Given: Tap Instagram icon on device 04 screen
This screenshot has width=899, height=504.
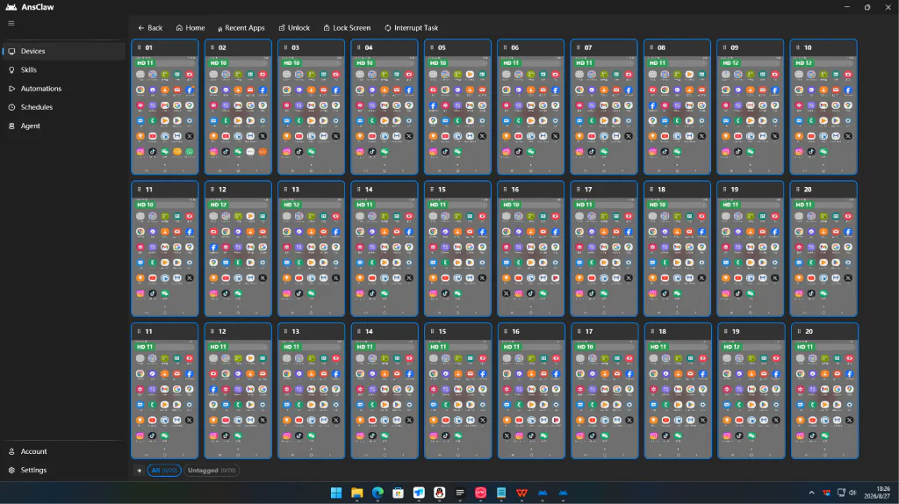Looking at the screenshot, I should (360, 151).
